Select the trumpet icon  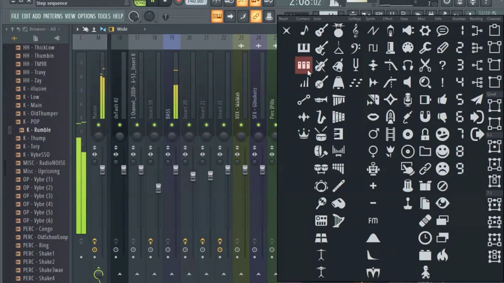tap(321, 99)
